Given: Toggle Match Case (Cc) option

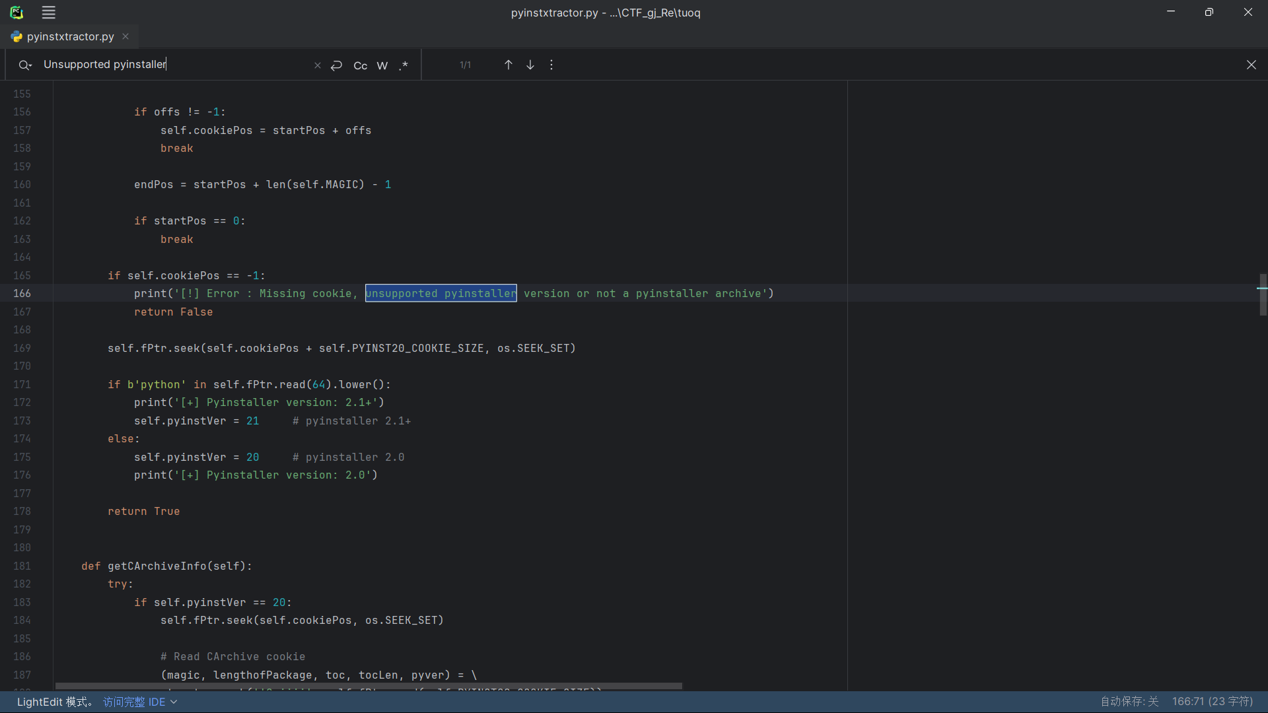Looking at the screenshot, I should click(x=361, y=65).
